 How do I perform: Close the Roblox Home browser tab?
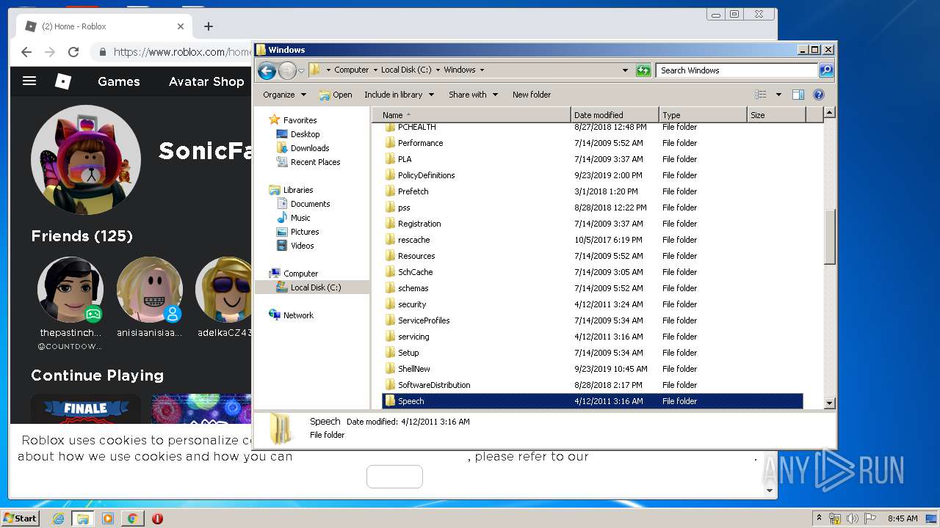181,26
